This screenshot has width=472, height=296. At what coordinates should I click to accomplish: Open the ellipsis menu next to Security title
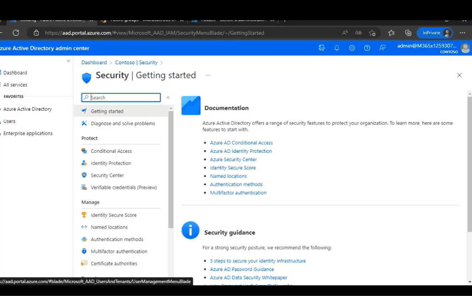pos(208,75)
